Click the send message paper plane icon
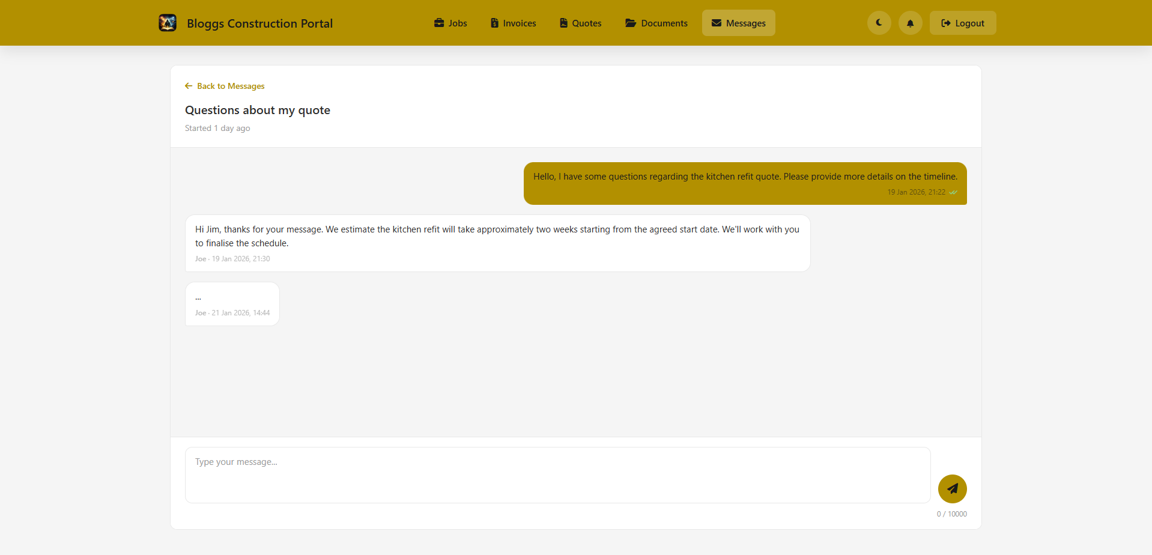Screen dimensions: 1152x555 pyautogui.click(x=952, y=488)
